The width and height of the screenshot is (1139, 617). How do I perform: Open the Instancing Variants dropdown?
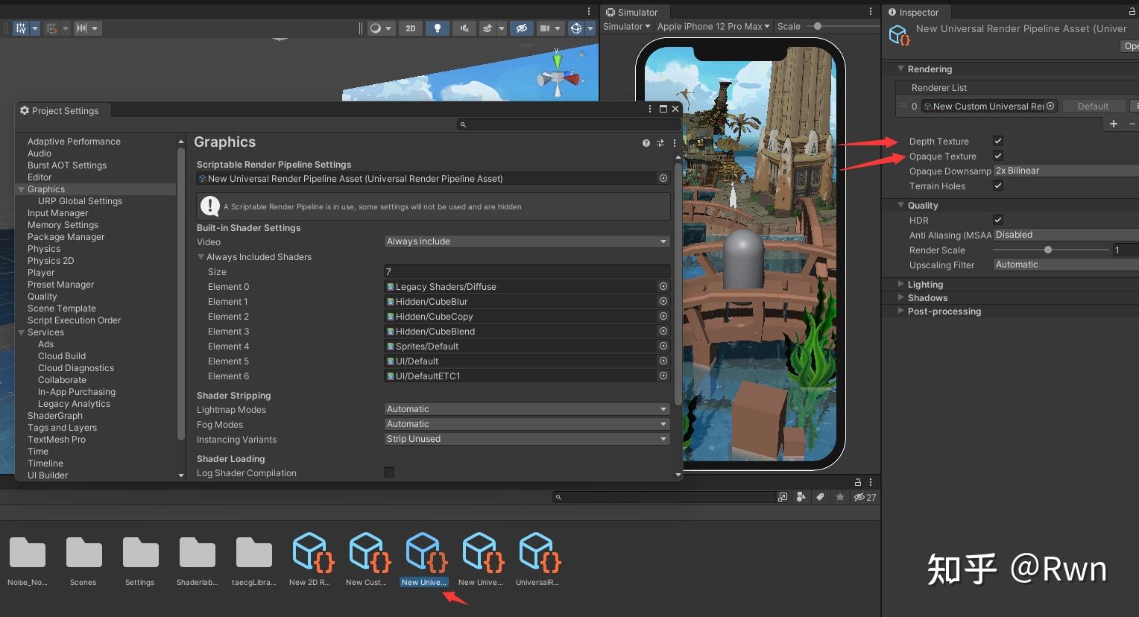pos(526,439)
